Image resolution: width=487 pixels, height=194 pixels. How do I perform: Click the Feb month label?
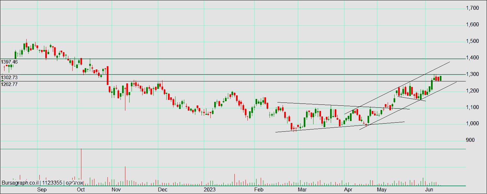(258, 189)
